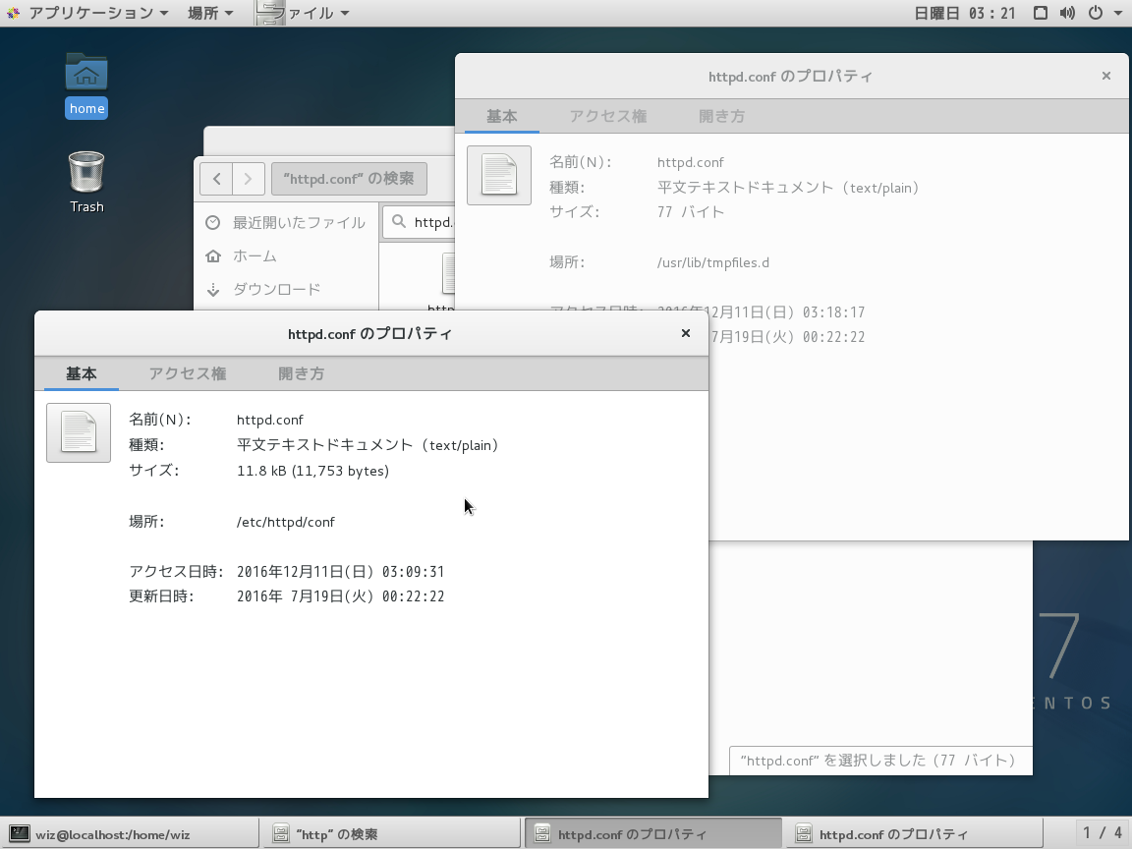Click the power icon in top bar
Viewport: 1132px width, 849px height.
[x=1096, y=13]
